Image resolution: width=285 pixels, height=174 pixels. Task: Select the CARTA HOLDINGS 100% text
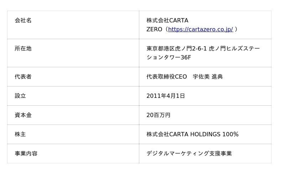192,134
